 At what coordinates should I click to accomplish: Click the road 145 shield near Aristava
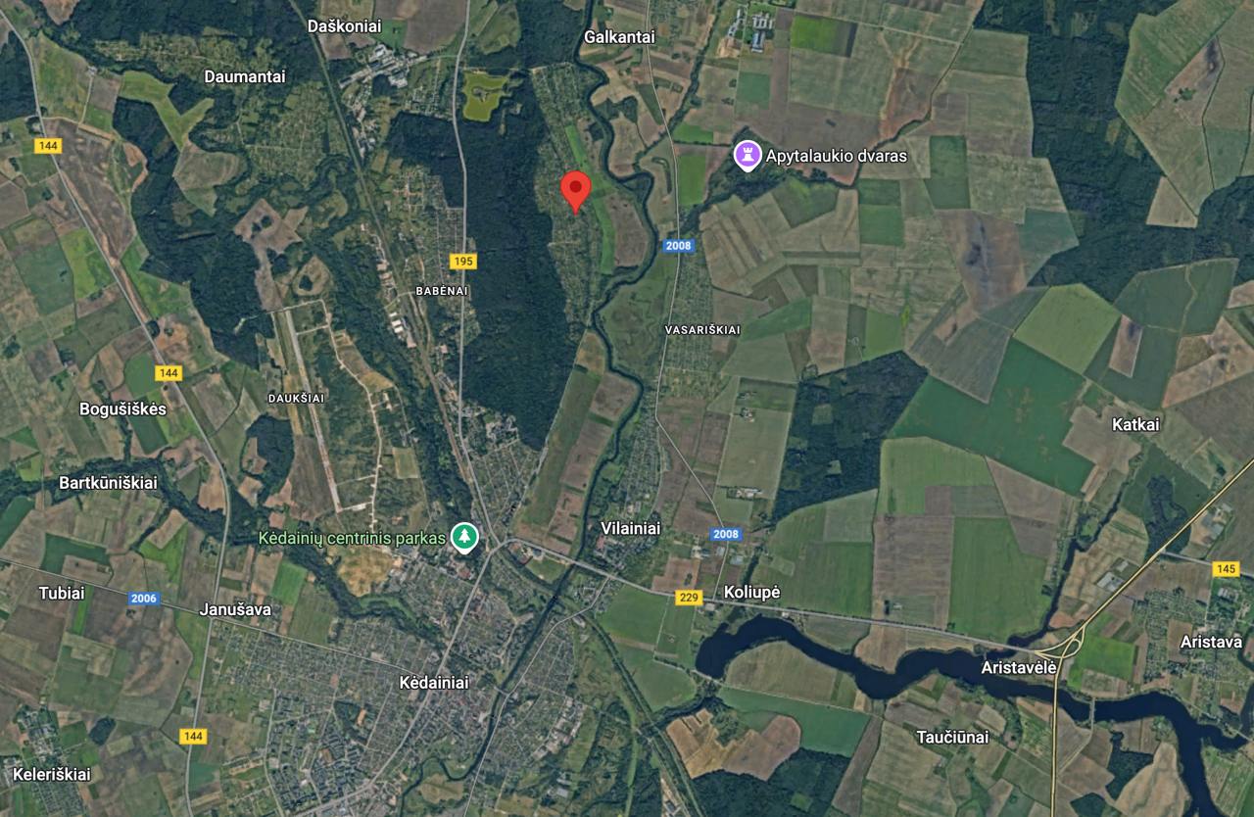[1226, 568]
